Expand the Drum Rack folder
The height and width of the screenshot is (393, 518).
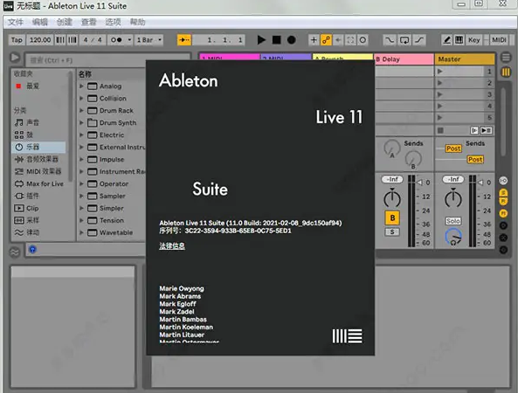click(81, 111)
